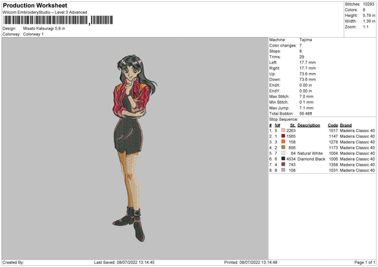Click the 'Wilcom EmbroideryStudio – Level 3 Advanced' text
378x267 pixels.
click(x=45, y=13)
